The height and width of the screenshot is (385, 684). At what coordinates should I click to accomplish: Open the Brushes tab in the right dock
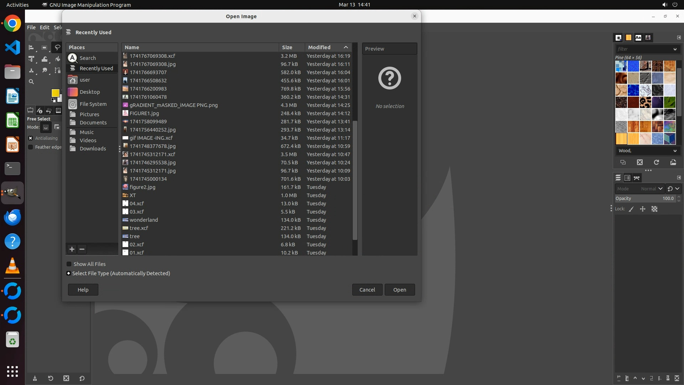[618, 37]
